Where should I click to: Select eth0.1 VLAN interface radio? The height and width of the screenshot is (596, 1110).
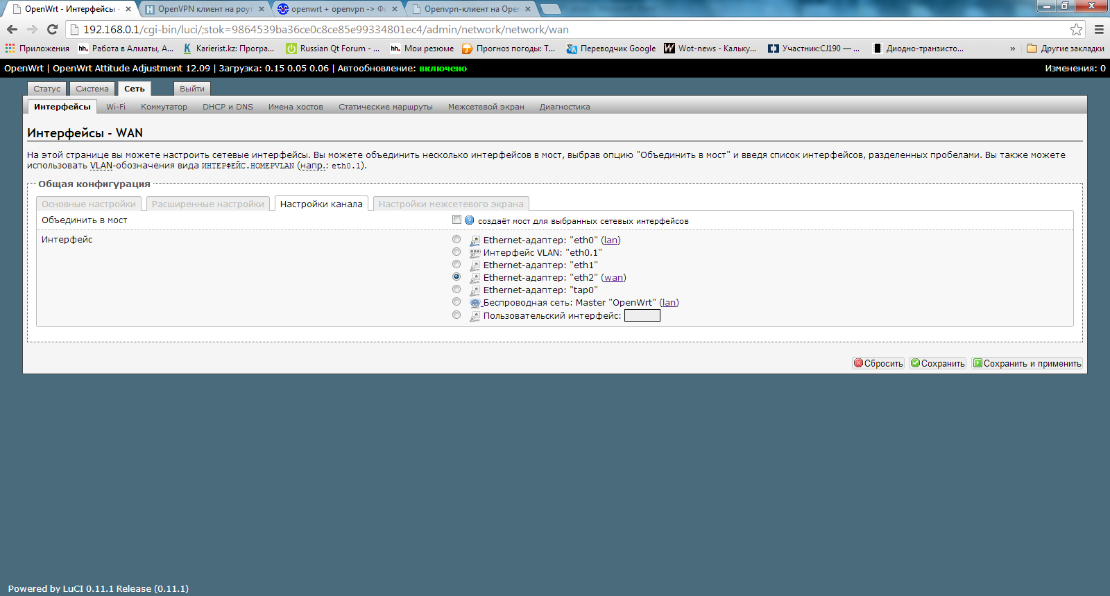click(x=456, y=252)
